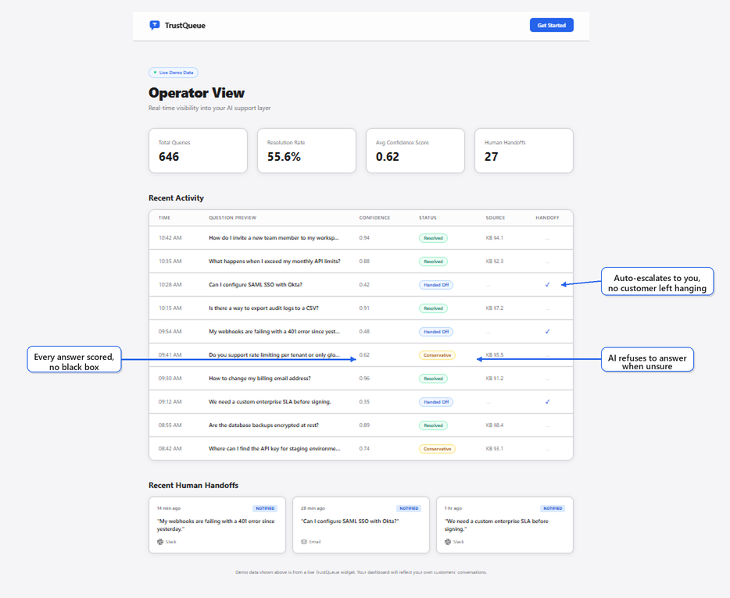Click the 10:42 AM timestamp
The image size is (730, 598).
[170, 237]
